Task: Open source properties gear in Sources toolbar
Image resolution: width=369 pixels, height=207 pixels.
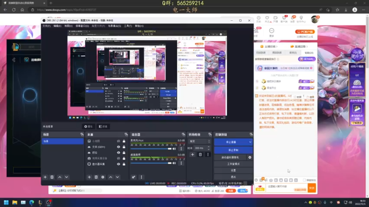Action: (x=103, y=177)
